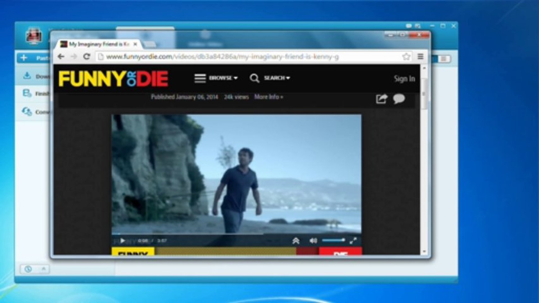539x303 pixels.
Task: Open the More Info expander
Action: coord(268,97)
